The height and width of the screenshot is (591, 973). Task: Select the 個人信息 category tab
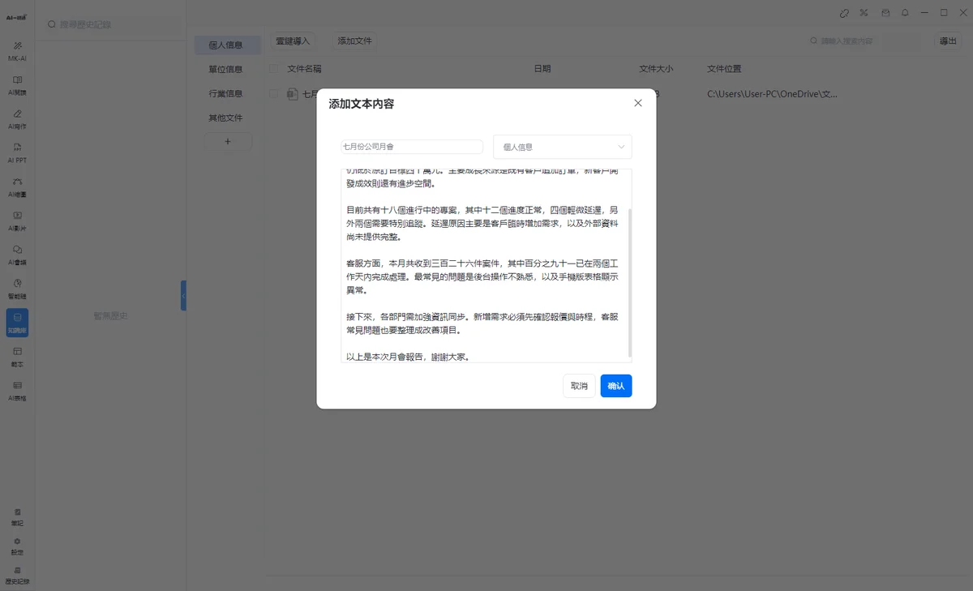[x=225, y=45]
